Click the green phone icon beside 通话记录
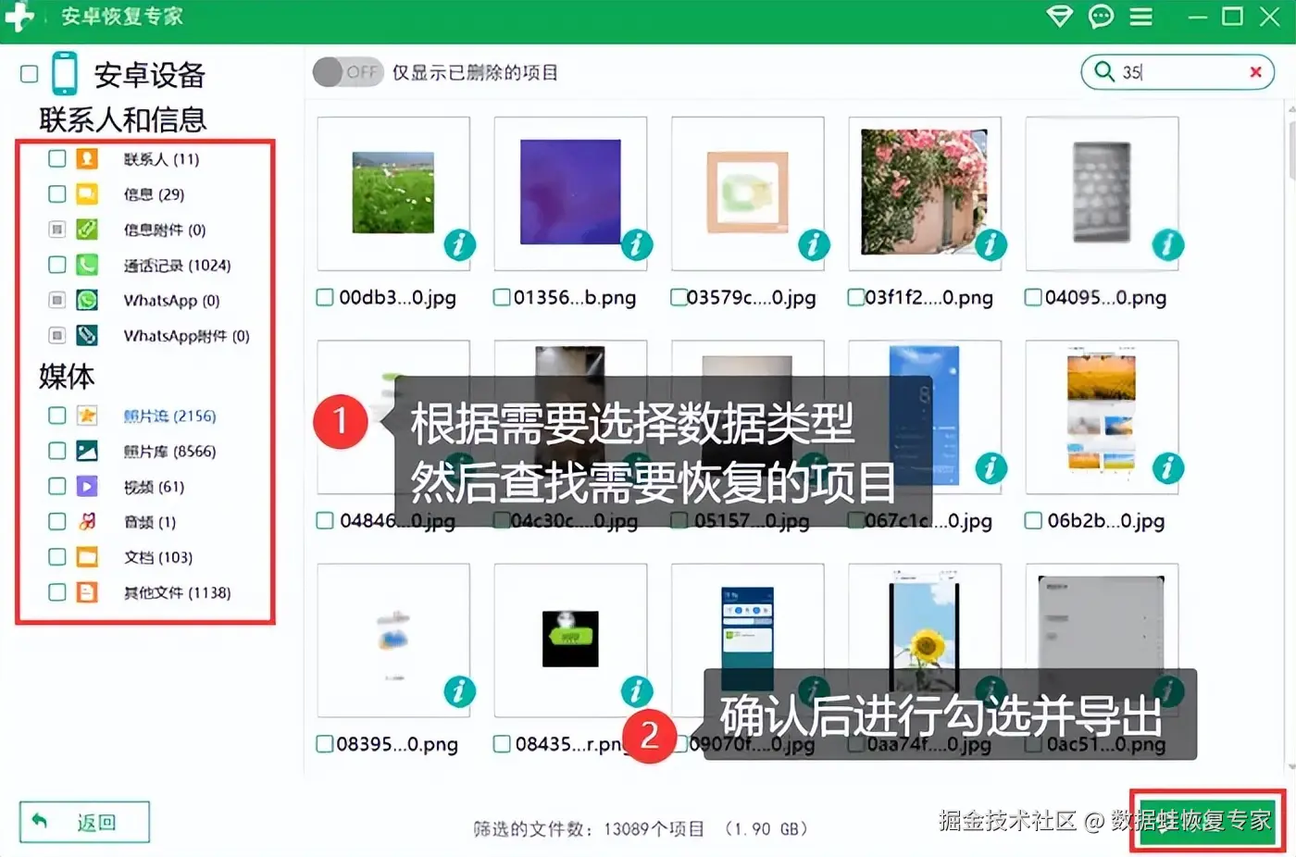The height and width of the screenshot is (857, 1296). [87, 265]
